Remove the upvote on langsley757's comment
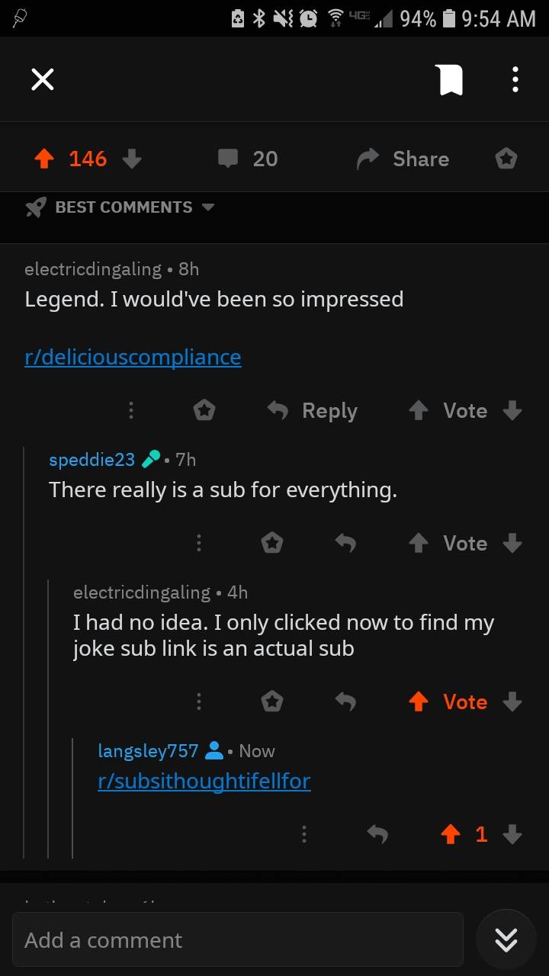The image size is (549, 976). (451, 834)
